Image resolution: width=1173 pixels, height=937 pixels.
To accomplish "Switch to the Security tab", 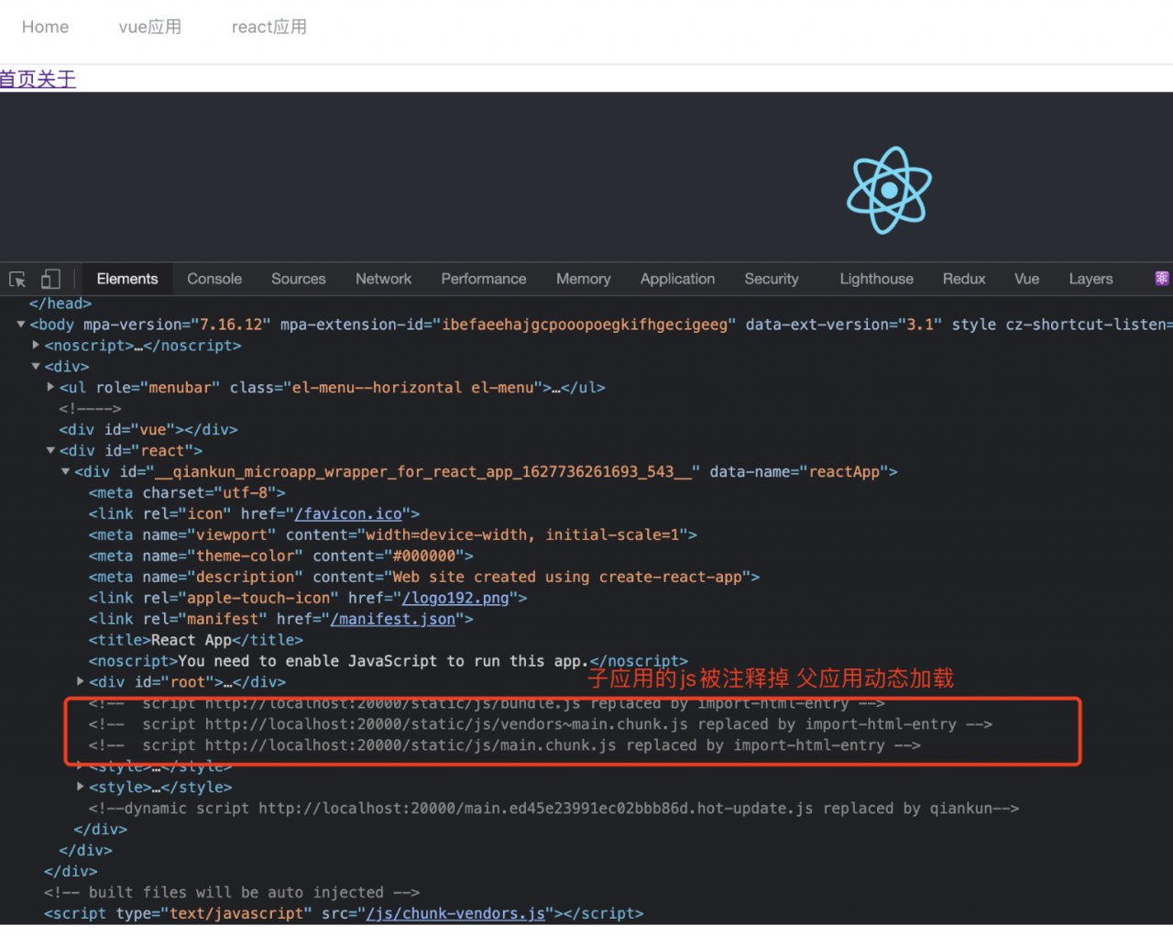I will (772, 279).
